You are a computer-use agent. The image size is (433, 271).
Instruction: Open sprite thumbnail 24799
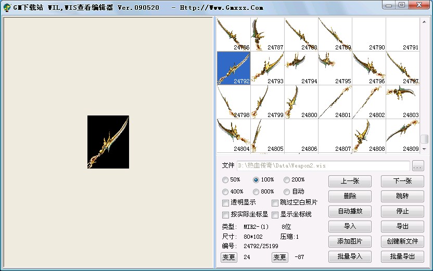pyautogui.click(x=268, y=102)
